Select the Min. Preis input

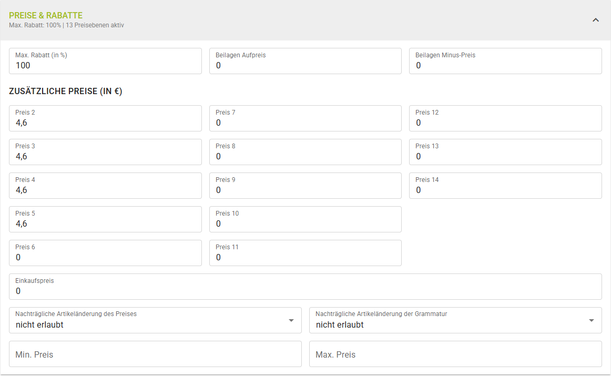coord(155,354)
